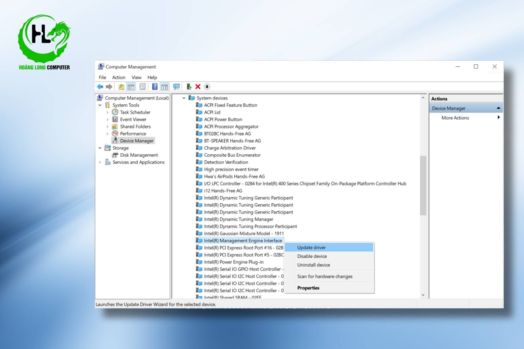524x349 pixels.
Task: Click the Scan for hardware changes monitor icon
Action: (x=176, y=87)
